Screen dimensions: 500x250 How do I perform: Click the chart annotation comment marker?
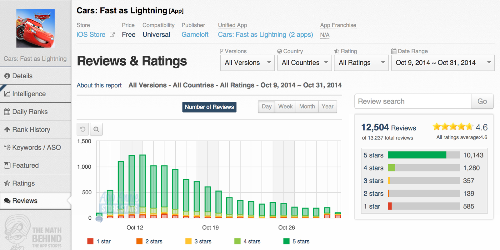99,219
